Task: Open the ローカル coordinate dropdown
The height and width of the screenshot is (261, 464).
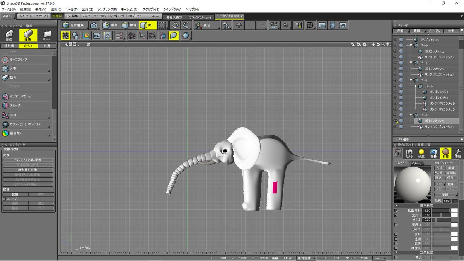Action: [x=83, y=248]
